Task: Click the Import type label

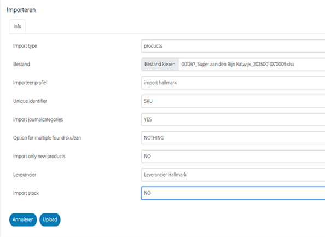Action: click(x=25, y=46)
